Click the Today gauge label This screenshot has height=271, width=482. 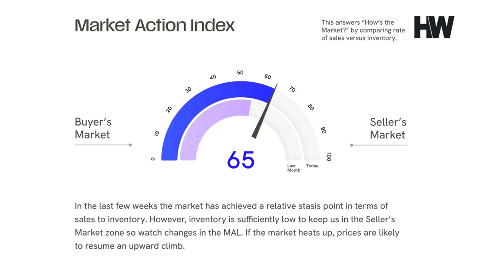pos(312,166)
